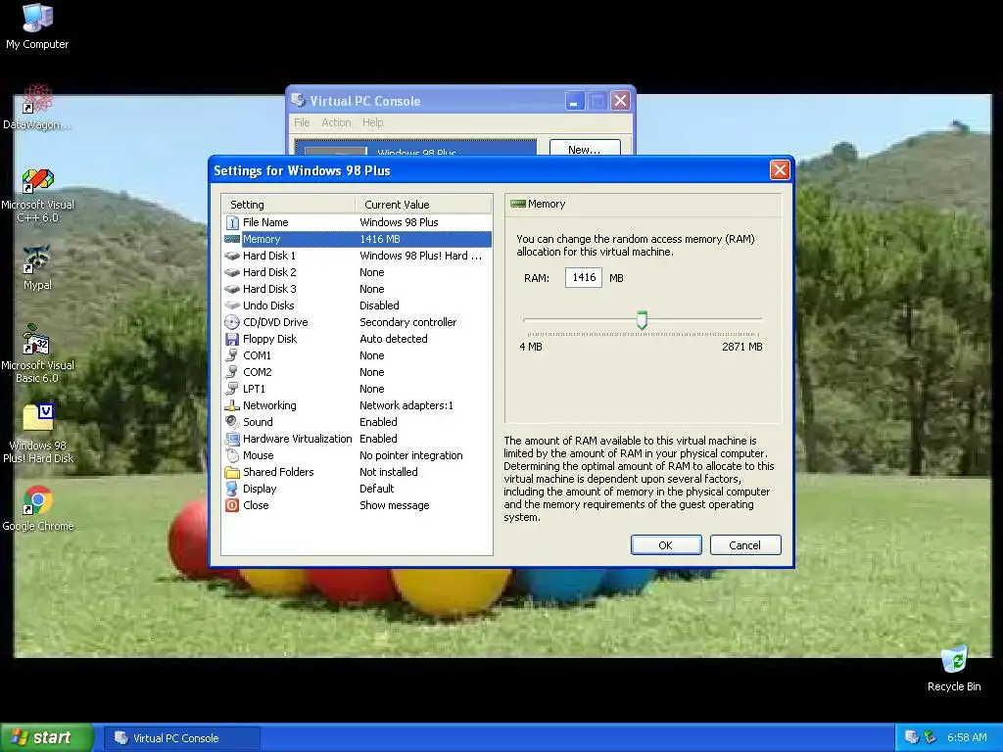Click the red Close setting icon
Viewport: 1003px width, 752px height.
[232, 505]
